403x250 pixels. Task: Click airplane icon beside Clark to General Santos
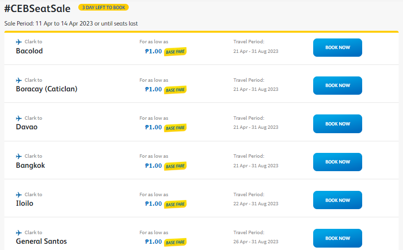[19, 233]
